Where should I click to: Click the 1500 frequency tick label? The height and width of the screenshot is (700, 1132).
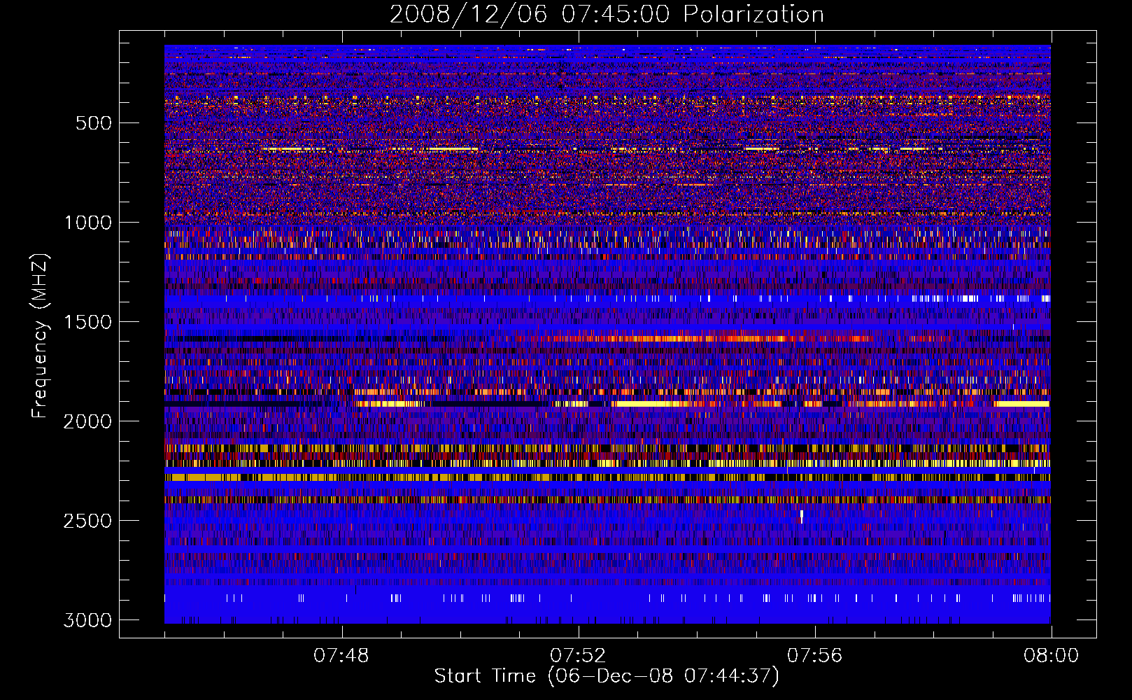88,322
